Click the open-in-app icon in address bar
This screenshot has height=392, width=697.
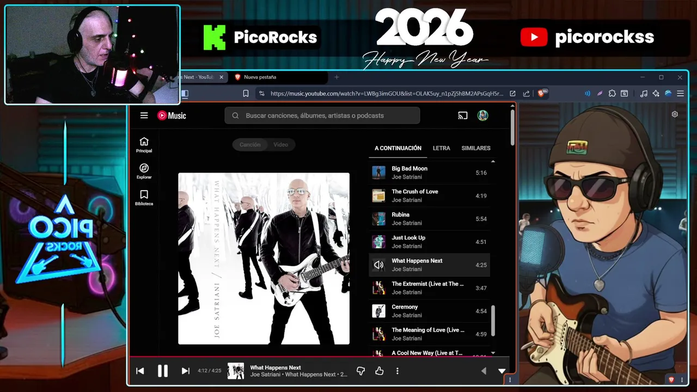point(512,94)
